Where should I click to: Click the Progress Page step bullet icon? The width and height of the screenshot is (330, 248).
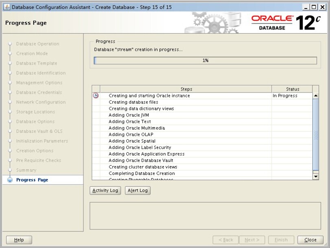tap(10, 180)
